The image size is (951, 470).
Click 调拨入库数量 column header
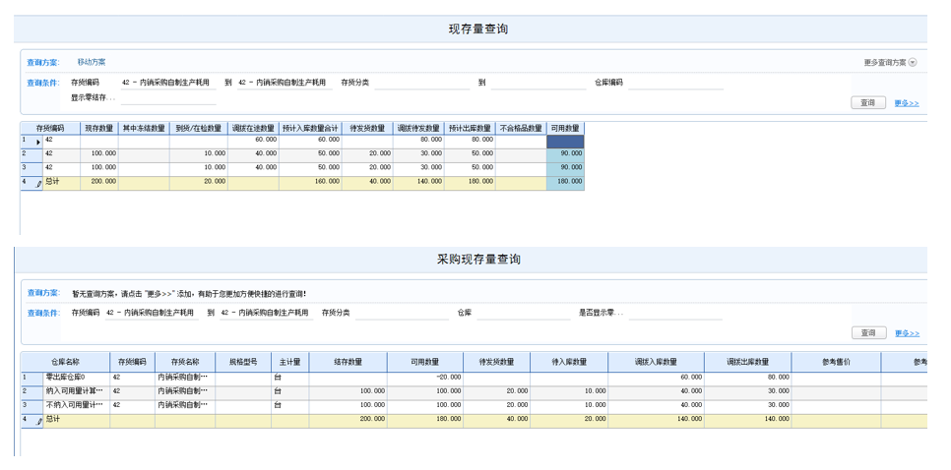657,362
